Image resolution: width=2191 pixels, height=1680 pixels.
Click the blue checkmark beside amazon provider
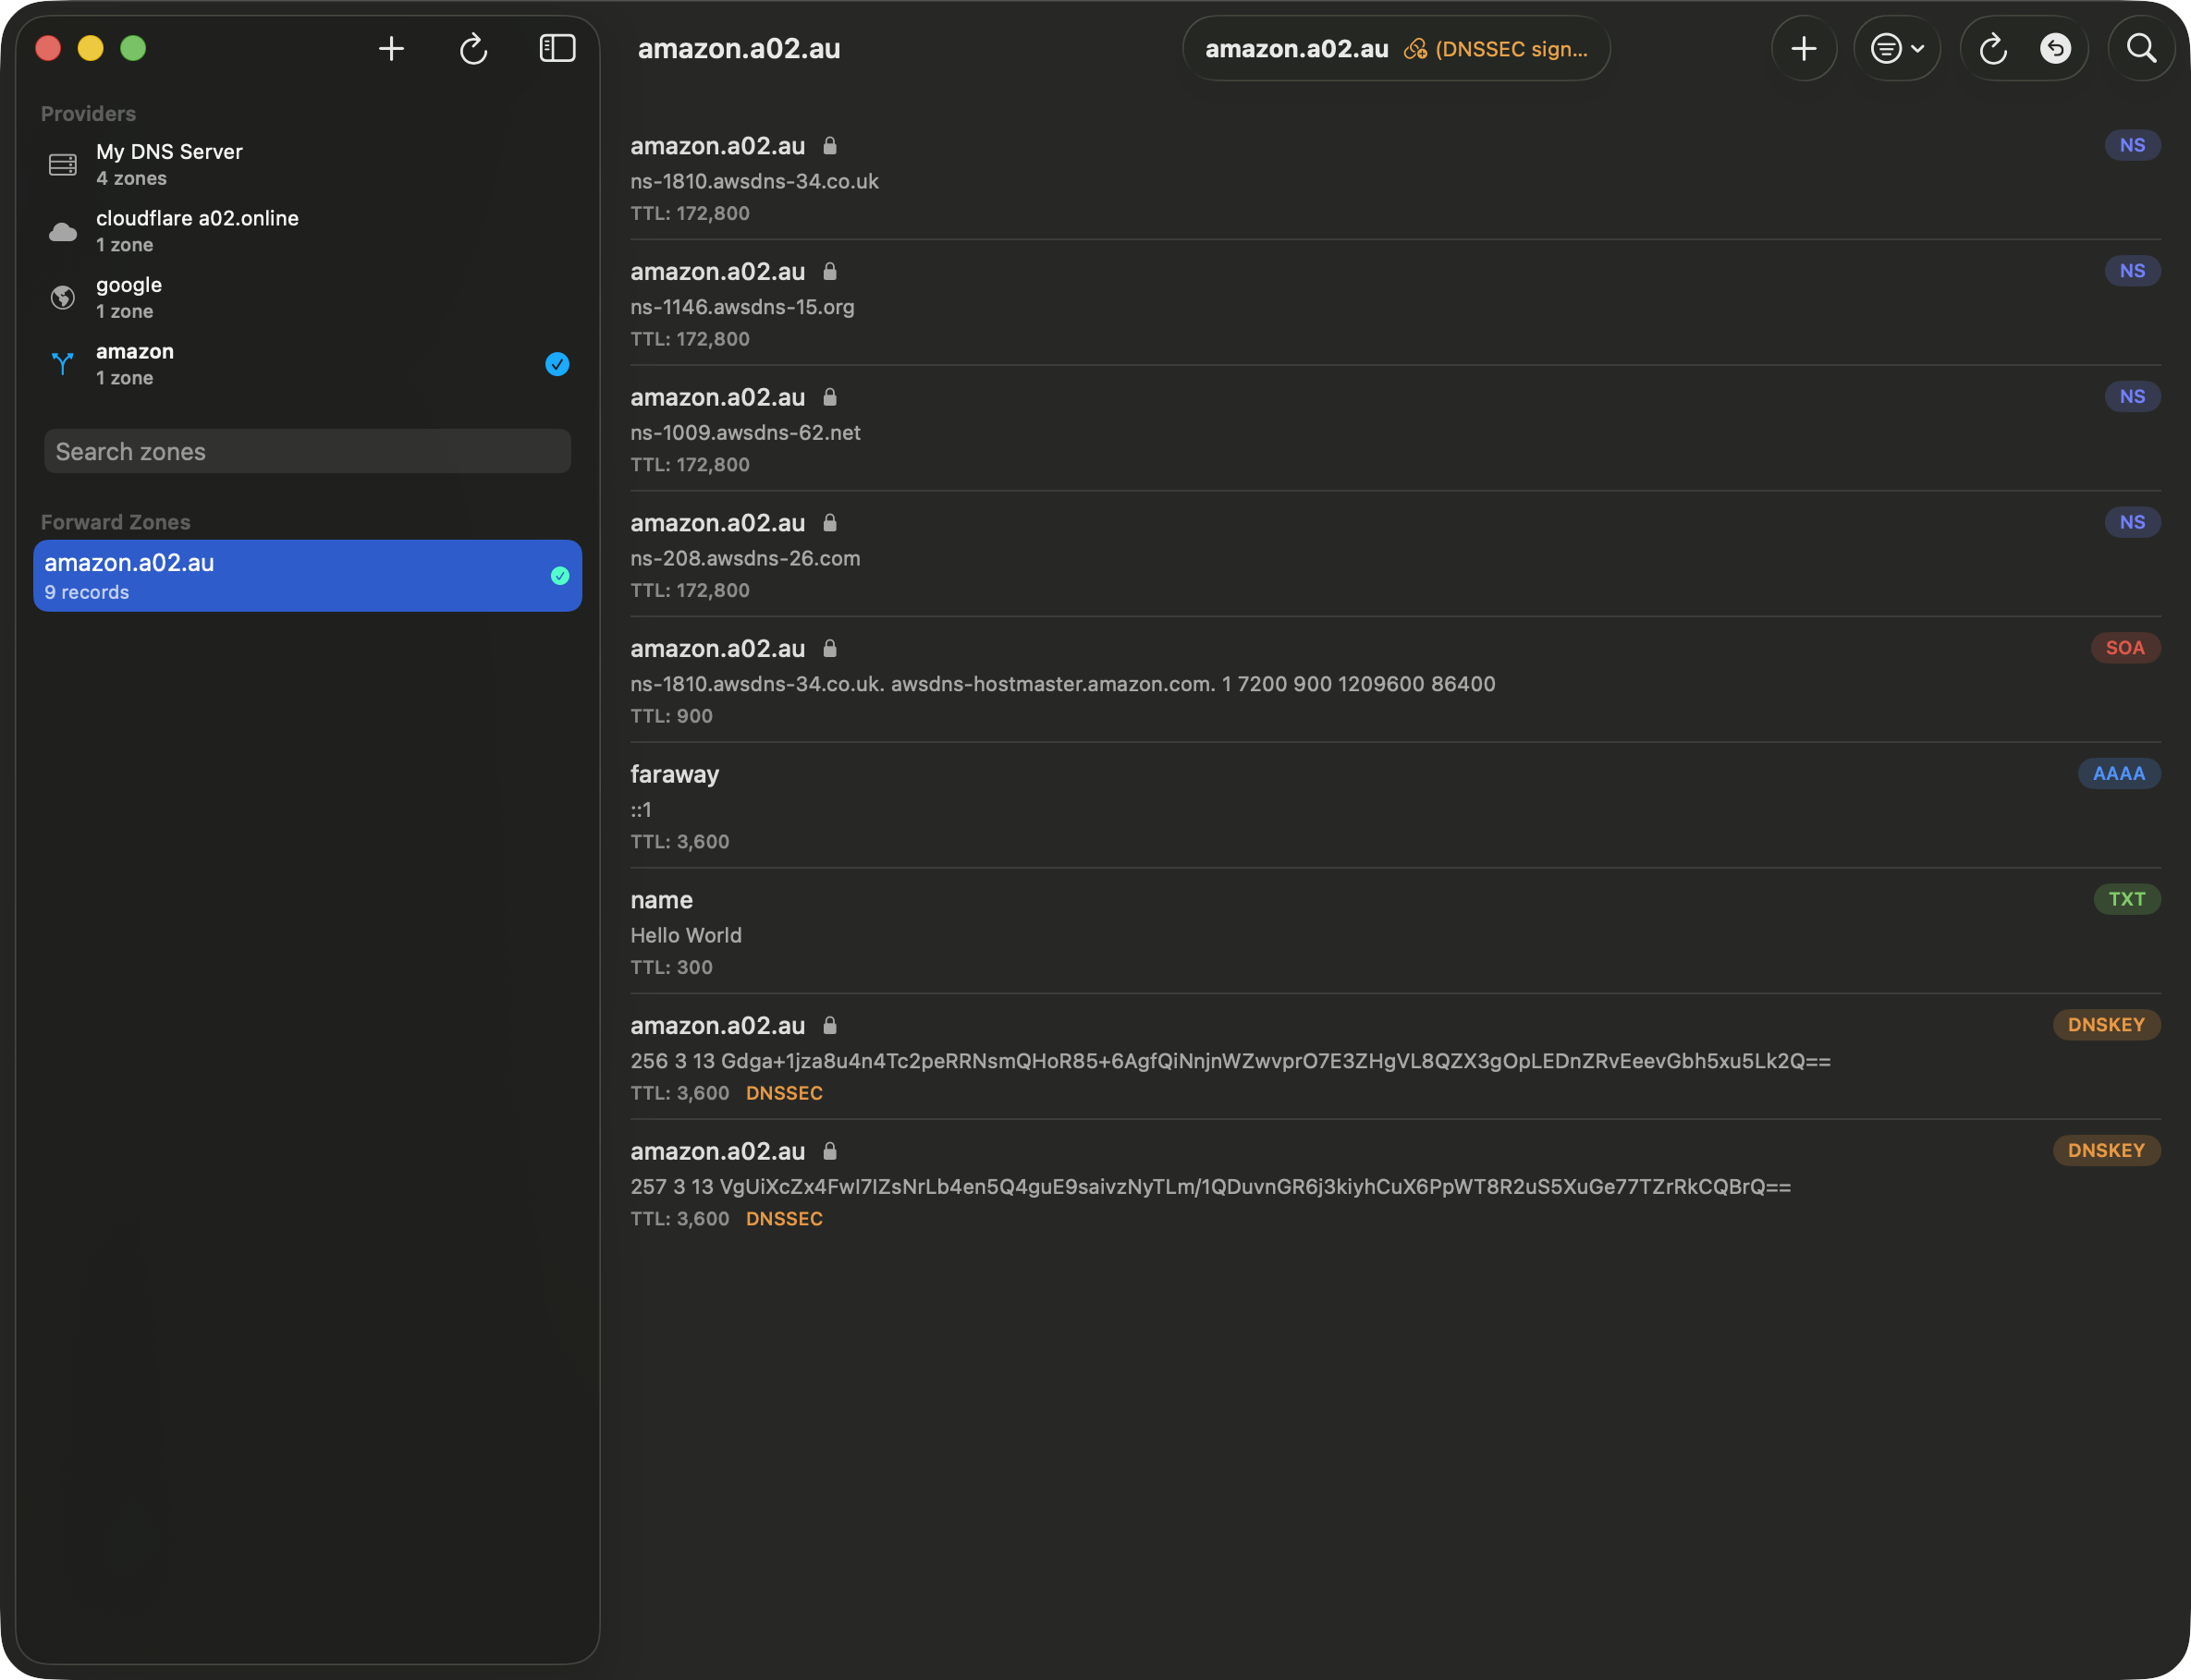click(x=557, y=364)
